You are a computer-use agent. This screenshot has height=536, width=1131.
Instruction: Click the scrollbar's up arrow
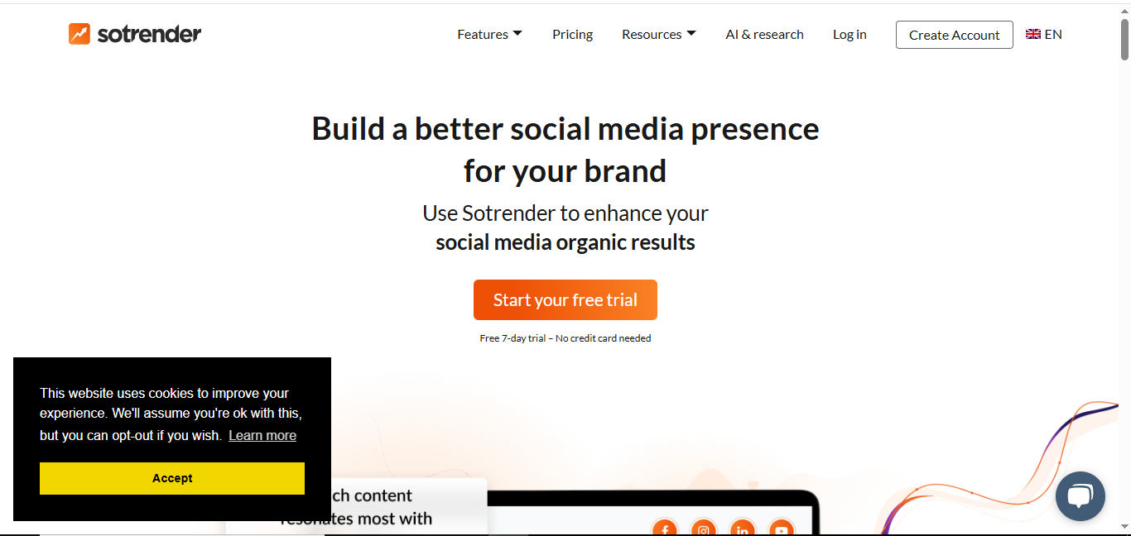click(x=1124, y=10)
